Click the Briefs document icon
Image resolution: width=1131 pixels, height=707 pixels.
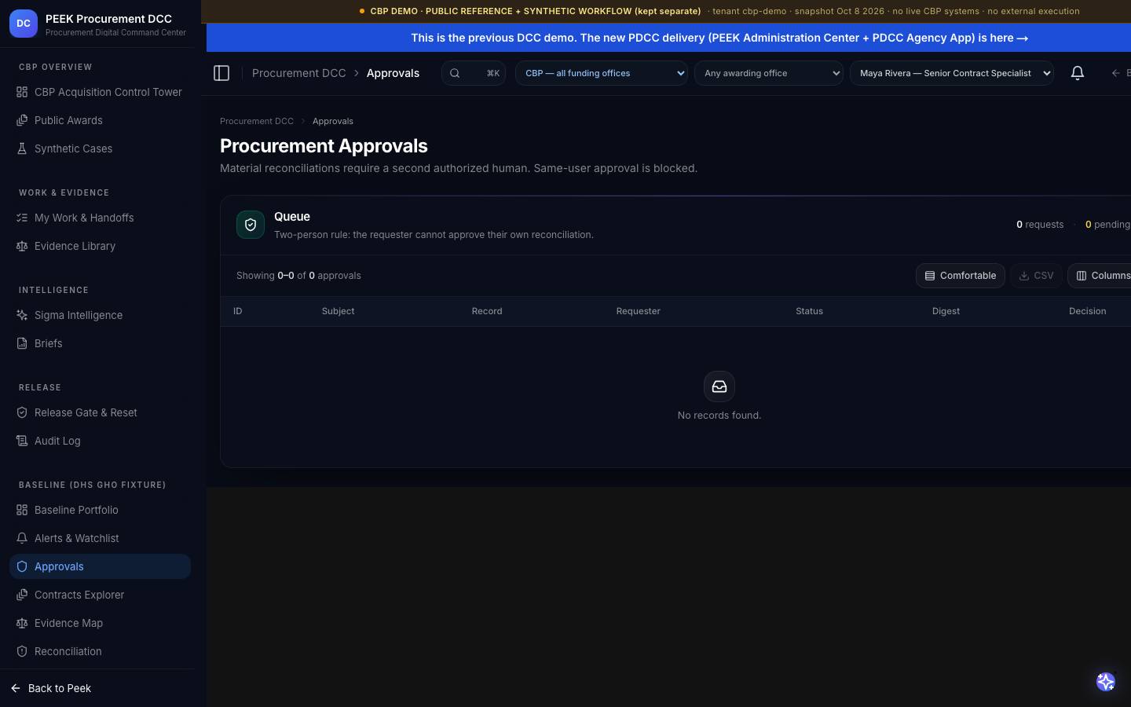(22, 343)
